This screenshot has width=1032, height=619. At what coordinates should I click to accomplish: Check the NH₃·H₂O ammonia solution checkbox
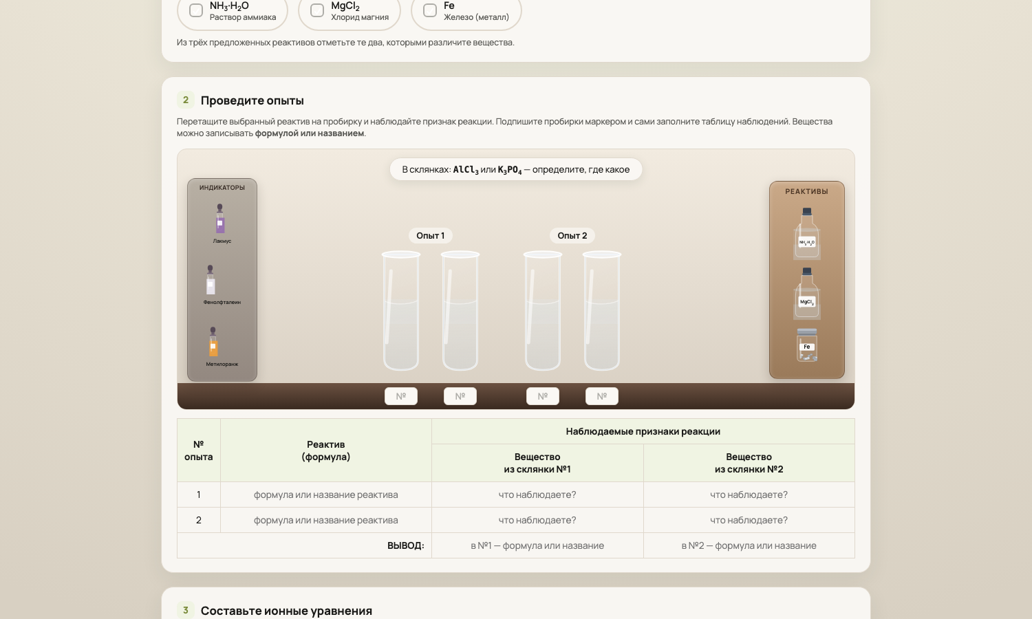(196, 10)
